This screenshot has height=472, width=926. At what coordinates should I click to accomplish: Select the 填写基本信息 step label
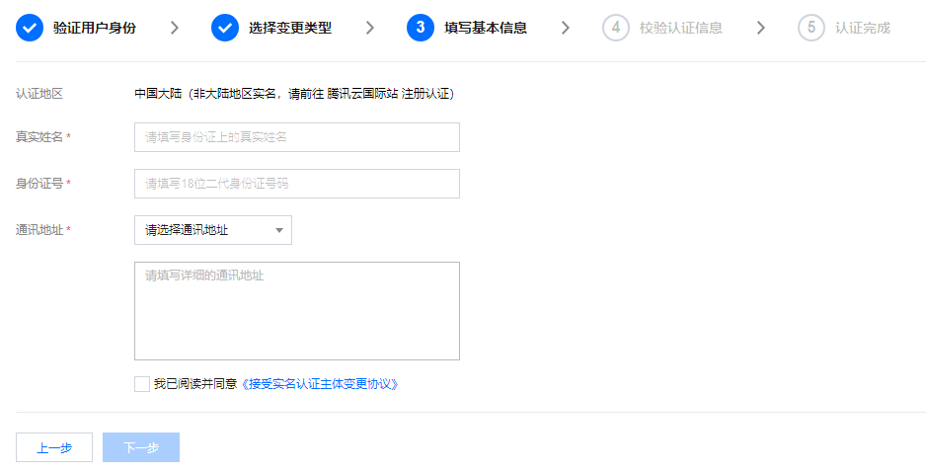click(486, 28)
